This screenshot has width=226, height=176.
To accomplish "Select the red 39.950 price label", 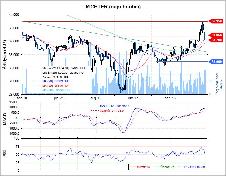I will 216,21.
